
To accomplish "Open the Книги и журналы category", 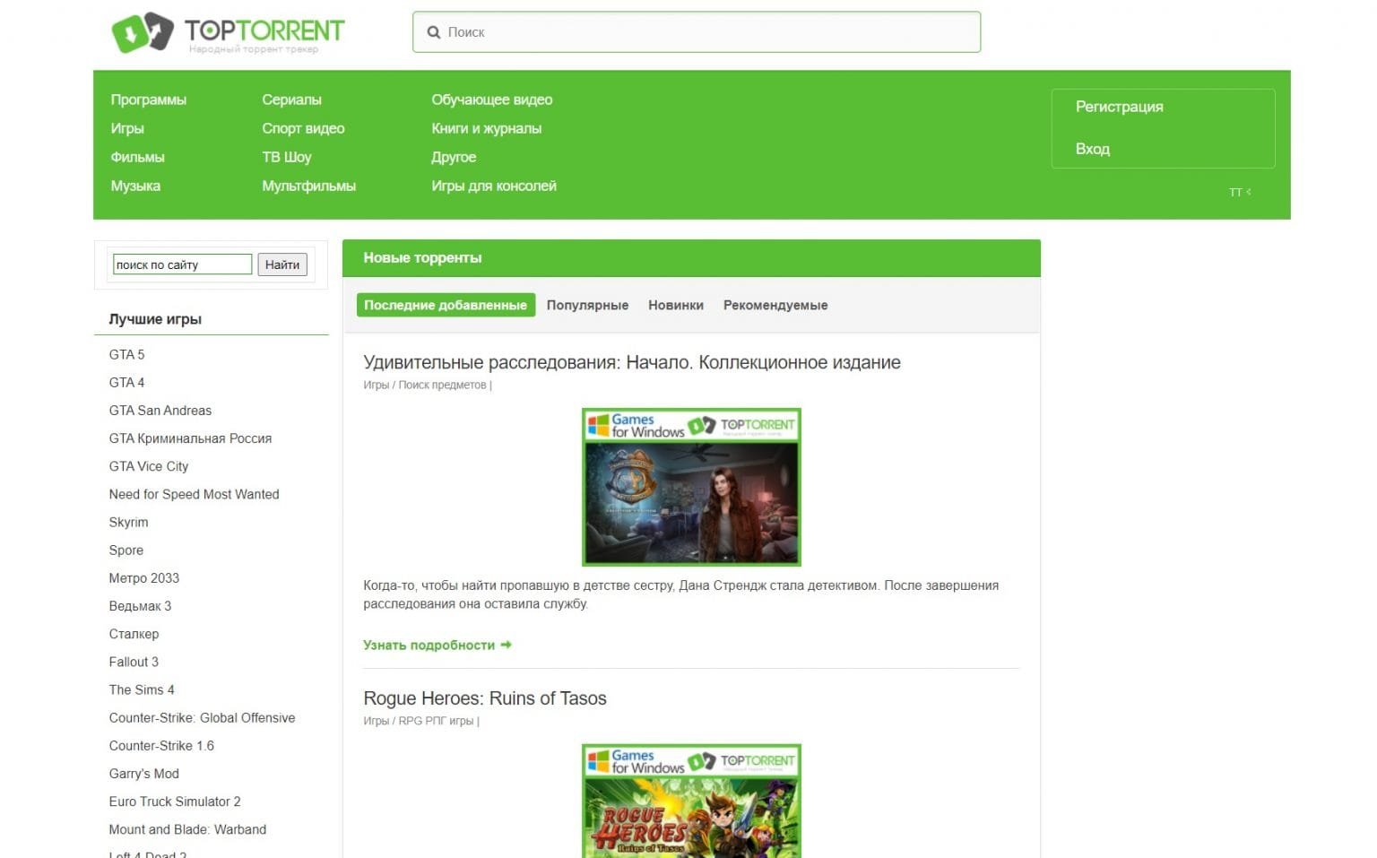I will tap(486, 128).
